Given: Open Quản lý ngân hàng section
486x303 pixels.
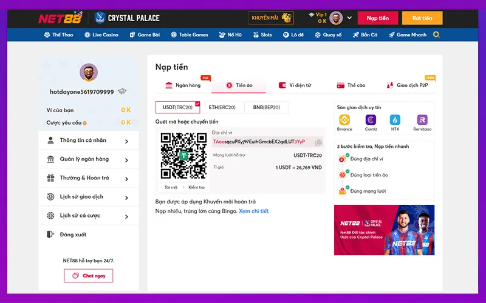Looking at the screenshot, I should [x=89, y=159].
